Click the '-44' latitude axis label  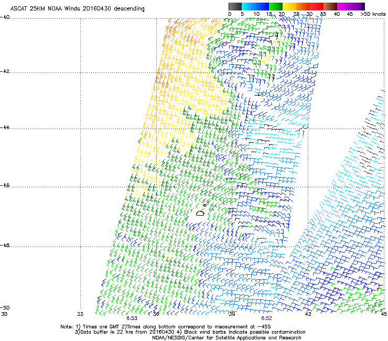pyautogui.click(x=5, y=127)
